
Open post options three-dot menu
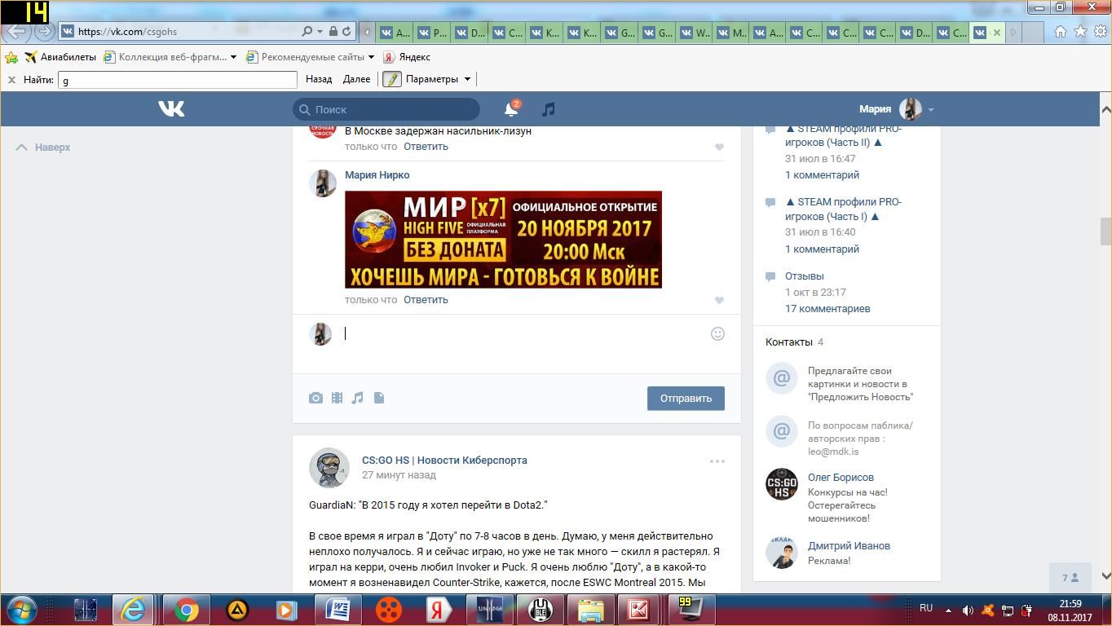pos(717,461)
